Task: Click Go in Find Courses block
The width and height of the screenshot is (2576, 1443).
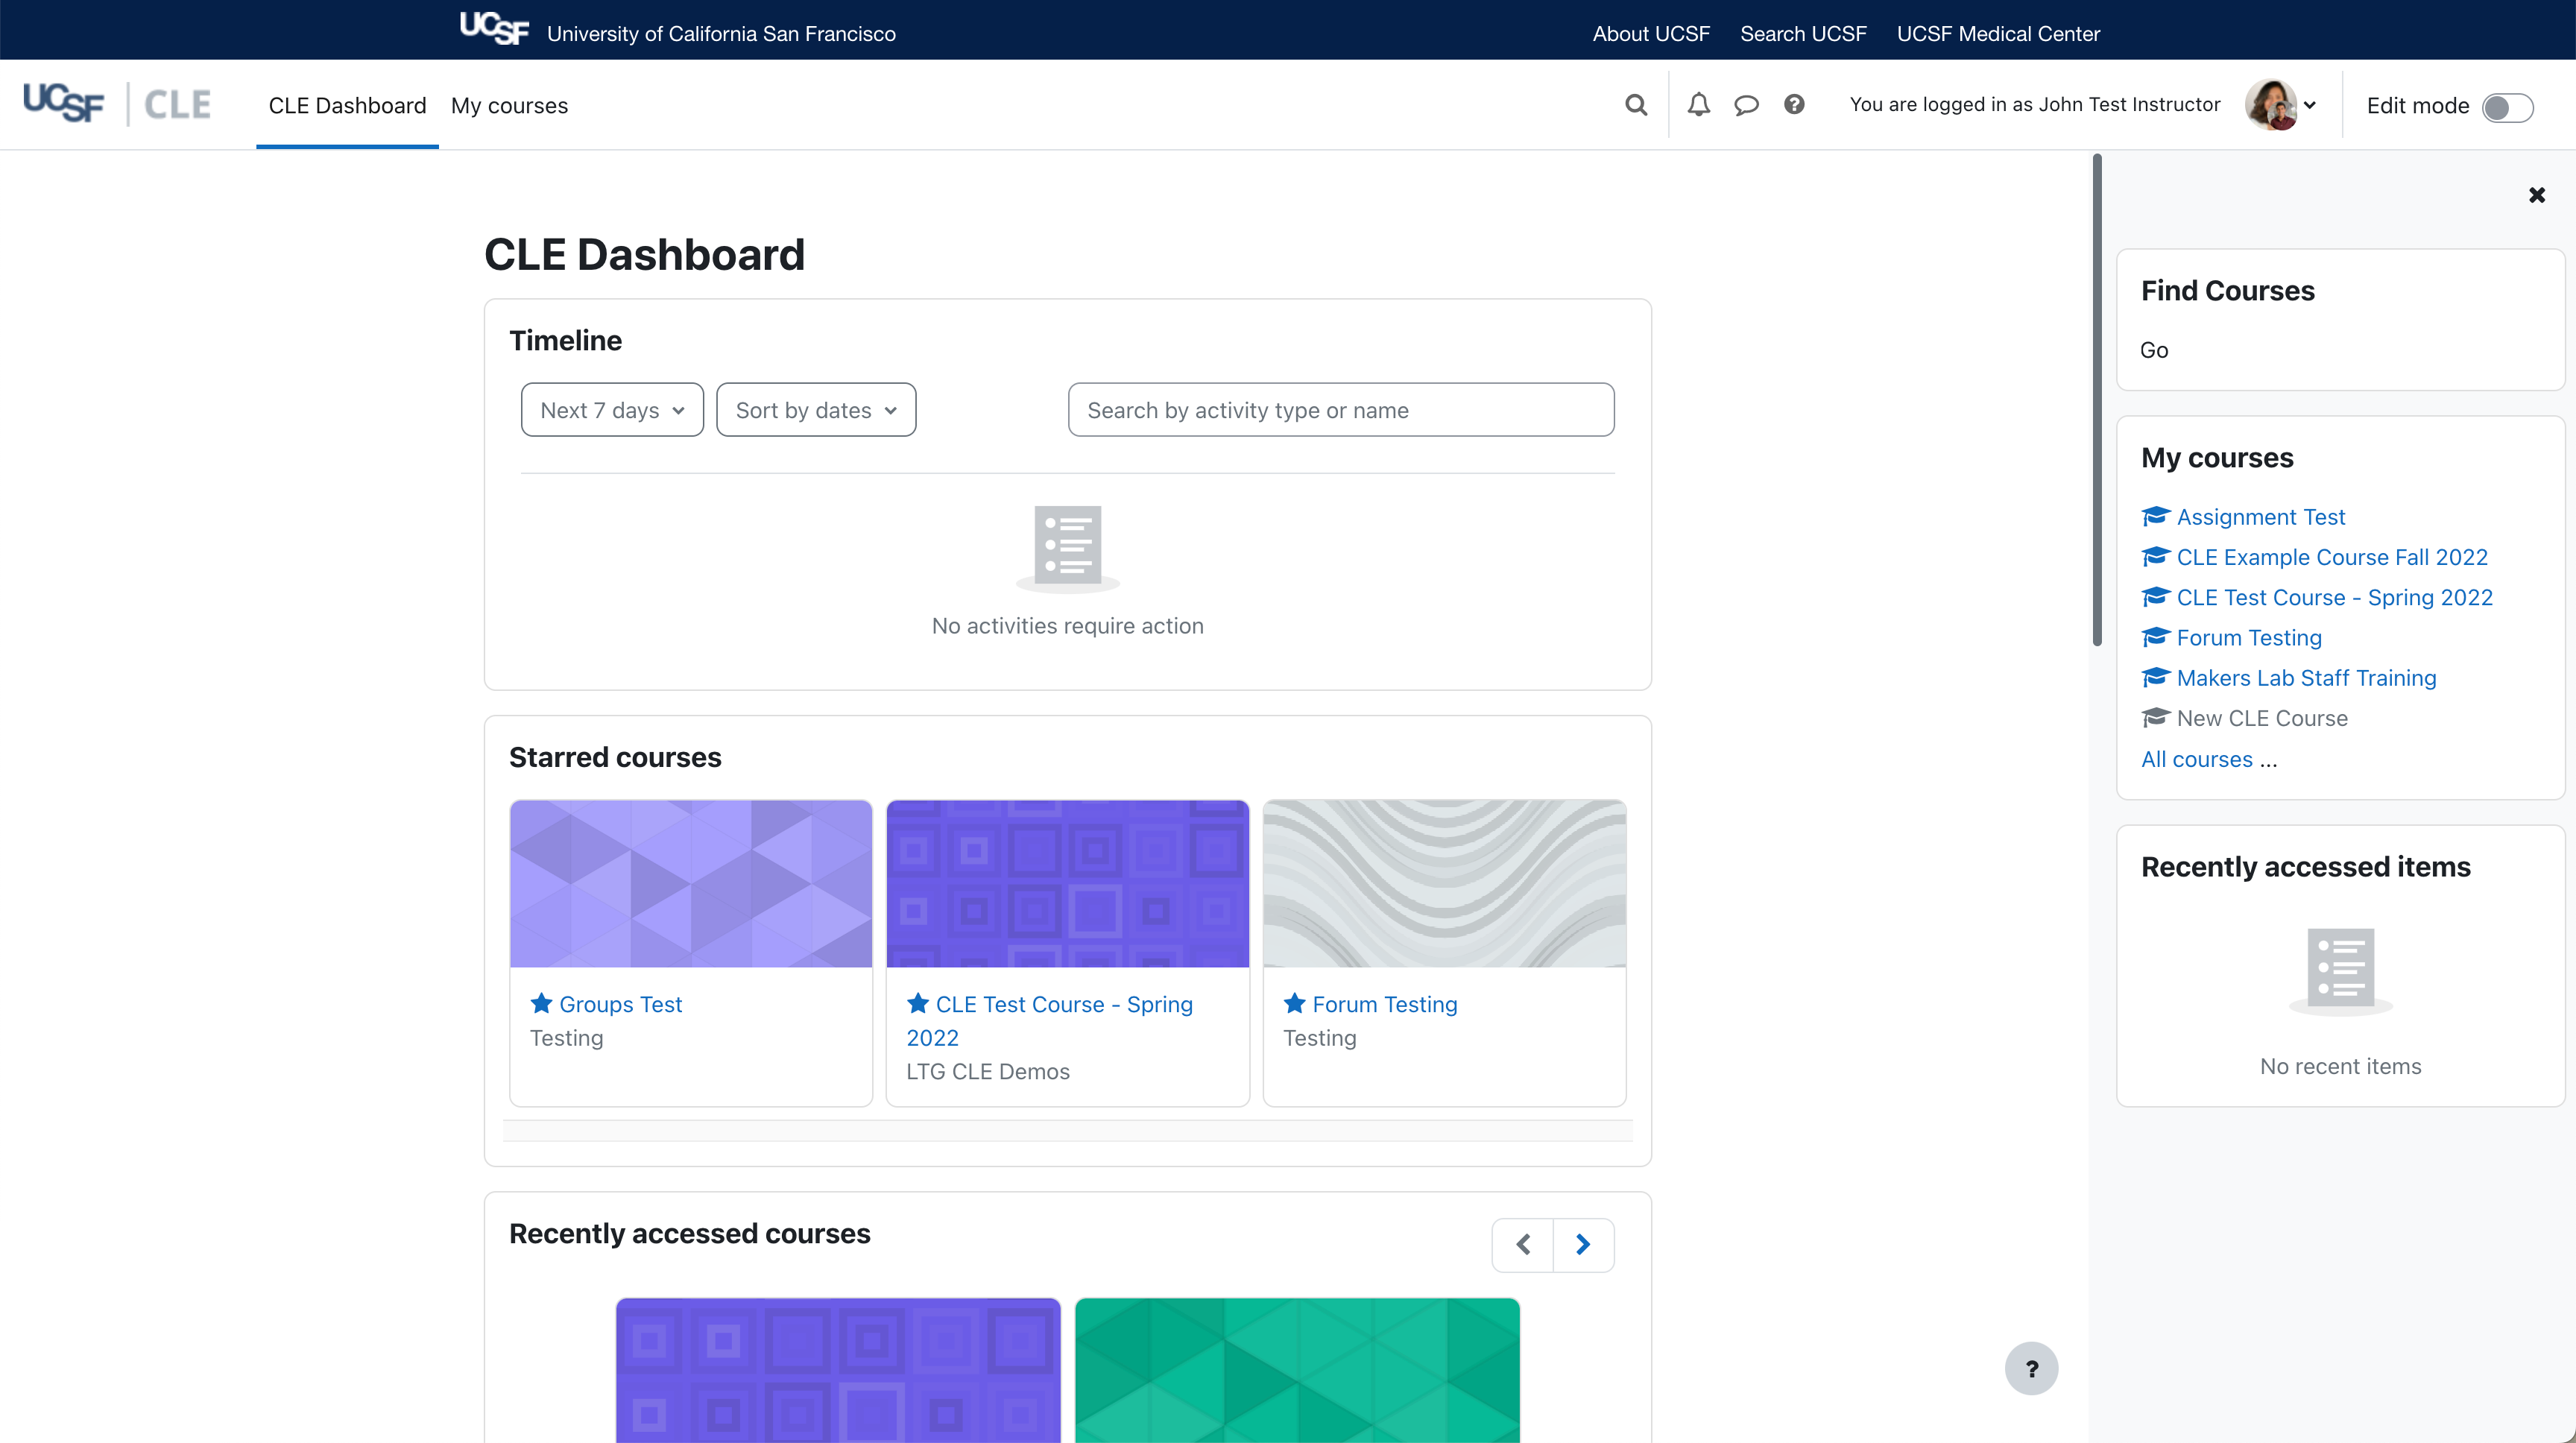Action: tap(2154, 350)
